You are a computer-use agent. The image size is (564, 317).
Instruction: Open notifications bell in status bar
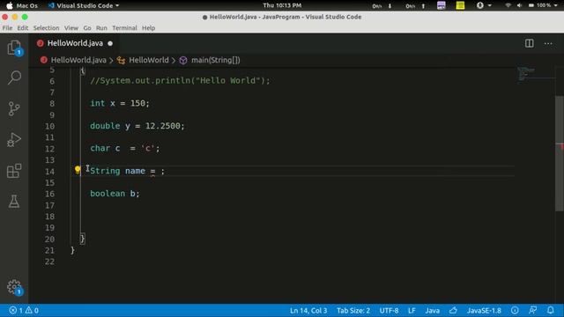(550, 310)
